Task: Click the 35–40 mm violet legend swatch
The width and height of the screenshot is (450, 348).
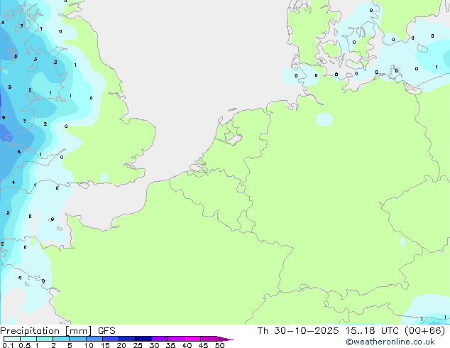Action: click(175, 339)
